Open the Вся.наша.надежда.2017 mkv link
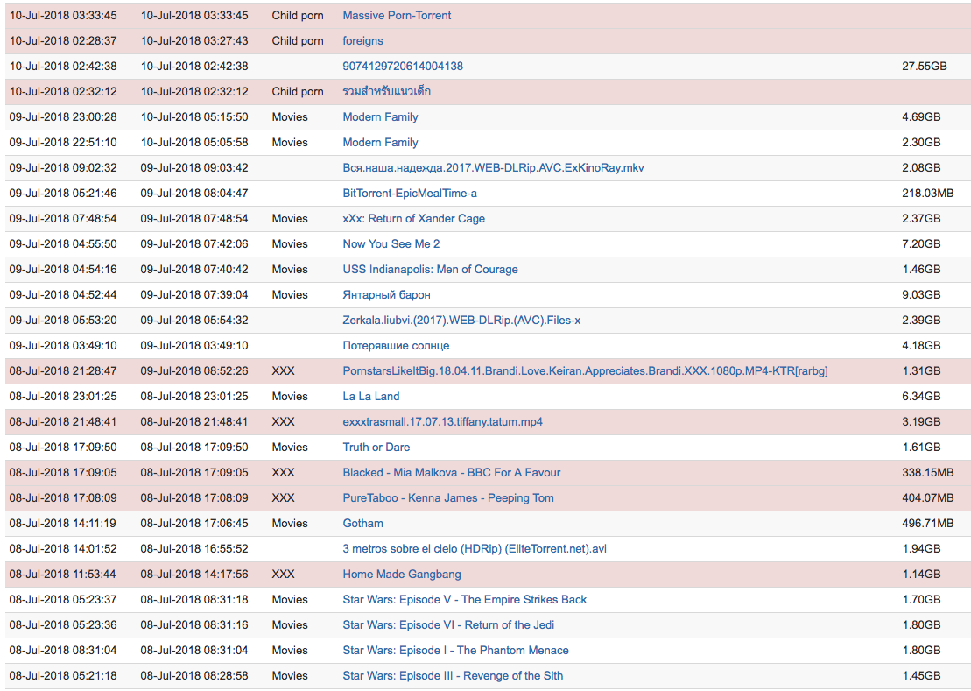This screenshot has height=691, width=971. click(493, 168)
